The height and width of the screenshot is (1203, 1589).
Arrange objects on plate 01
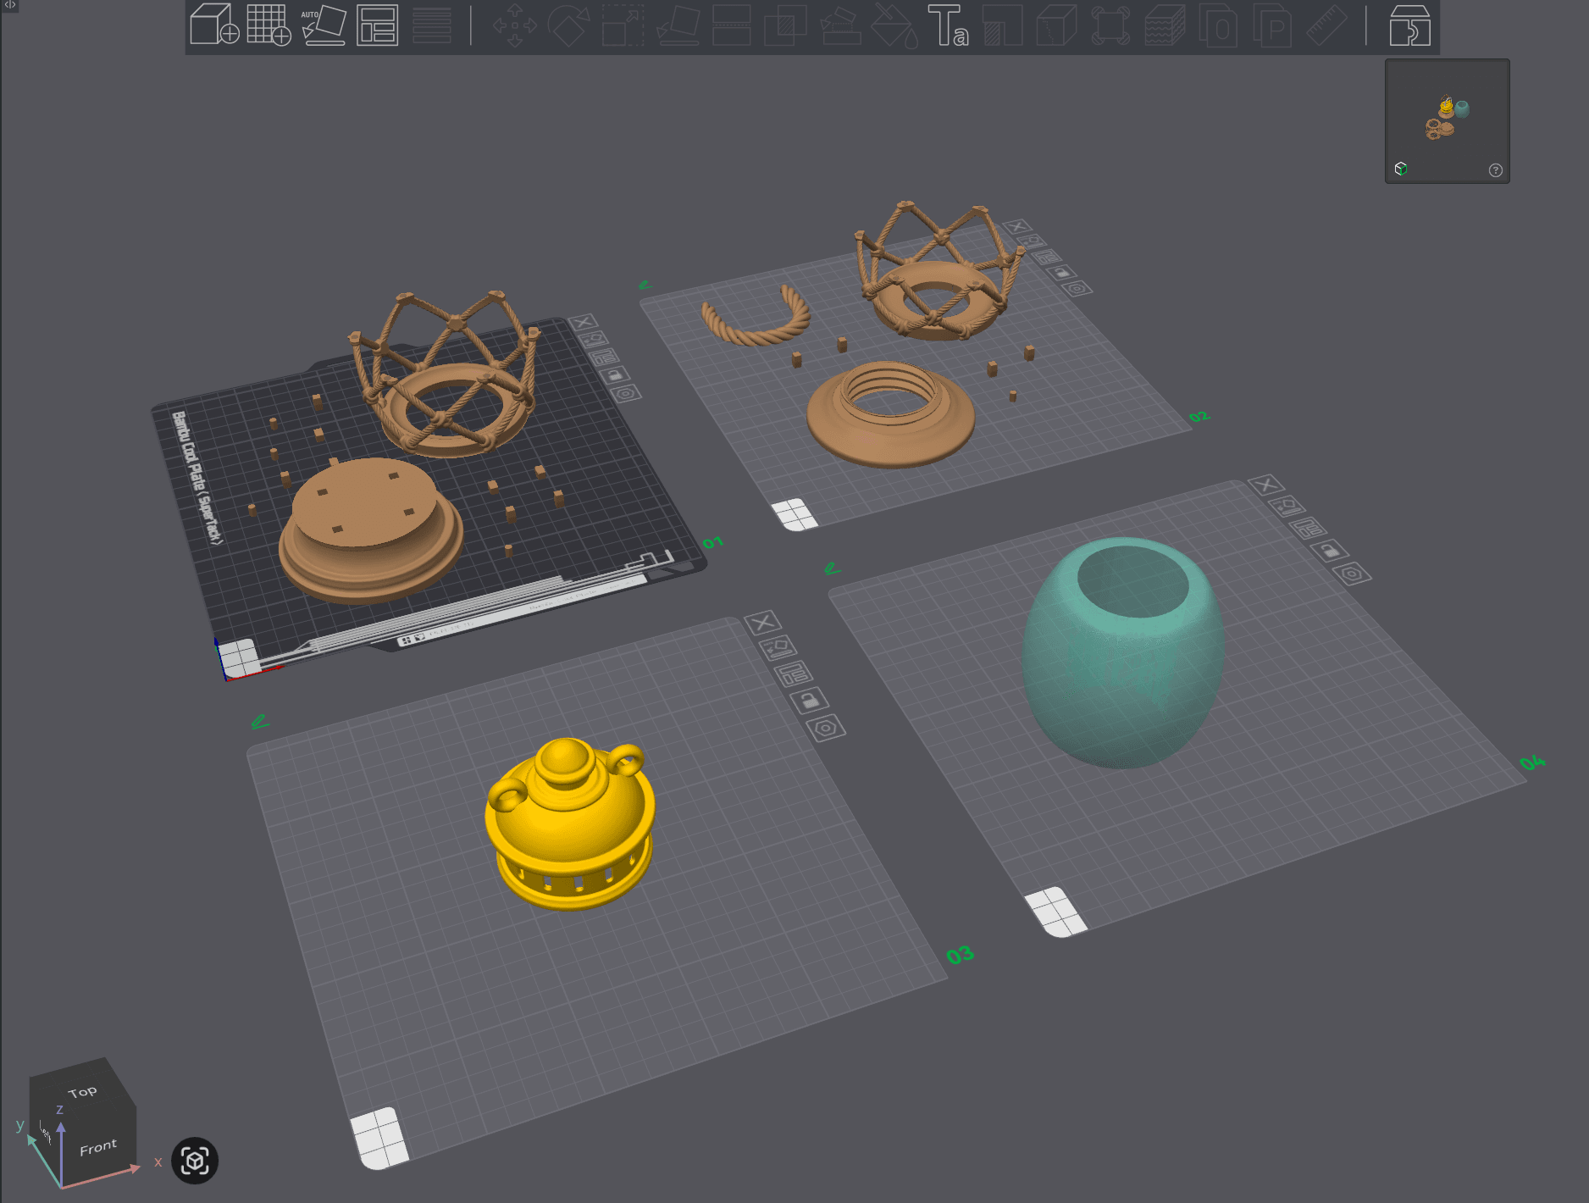coord(605,358)
